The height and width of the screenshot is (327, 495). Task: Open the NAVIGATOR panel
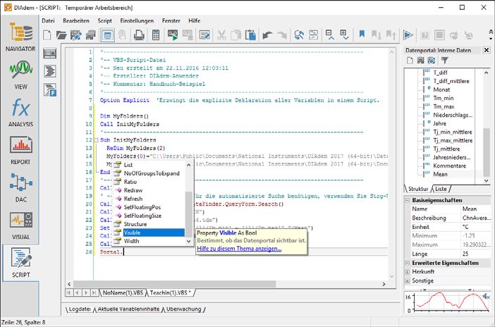[x=20, y=37]
